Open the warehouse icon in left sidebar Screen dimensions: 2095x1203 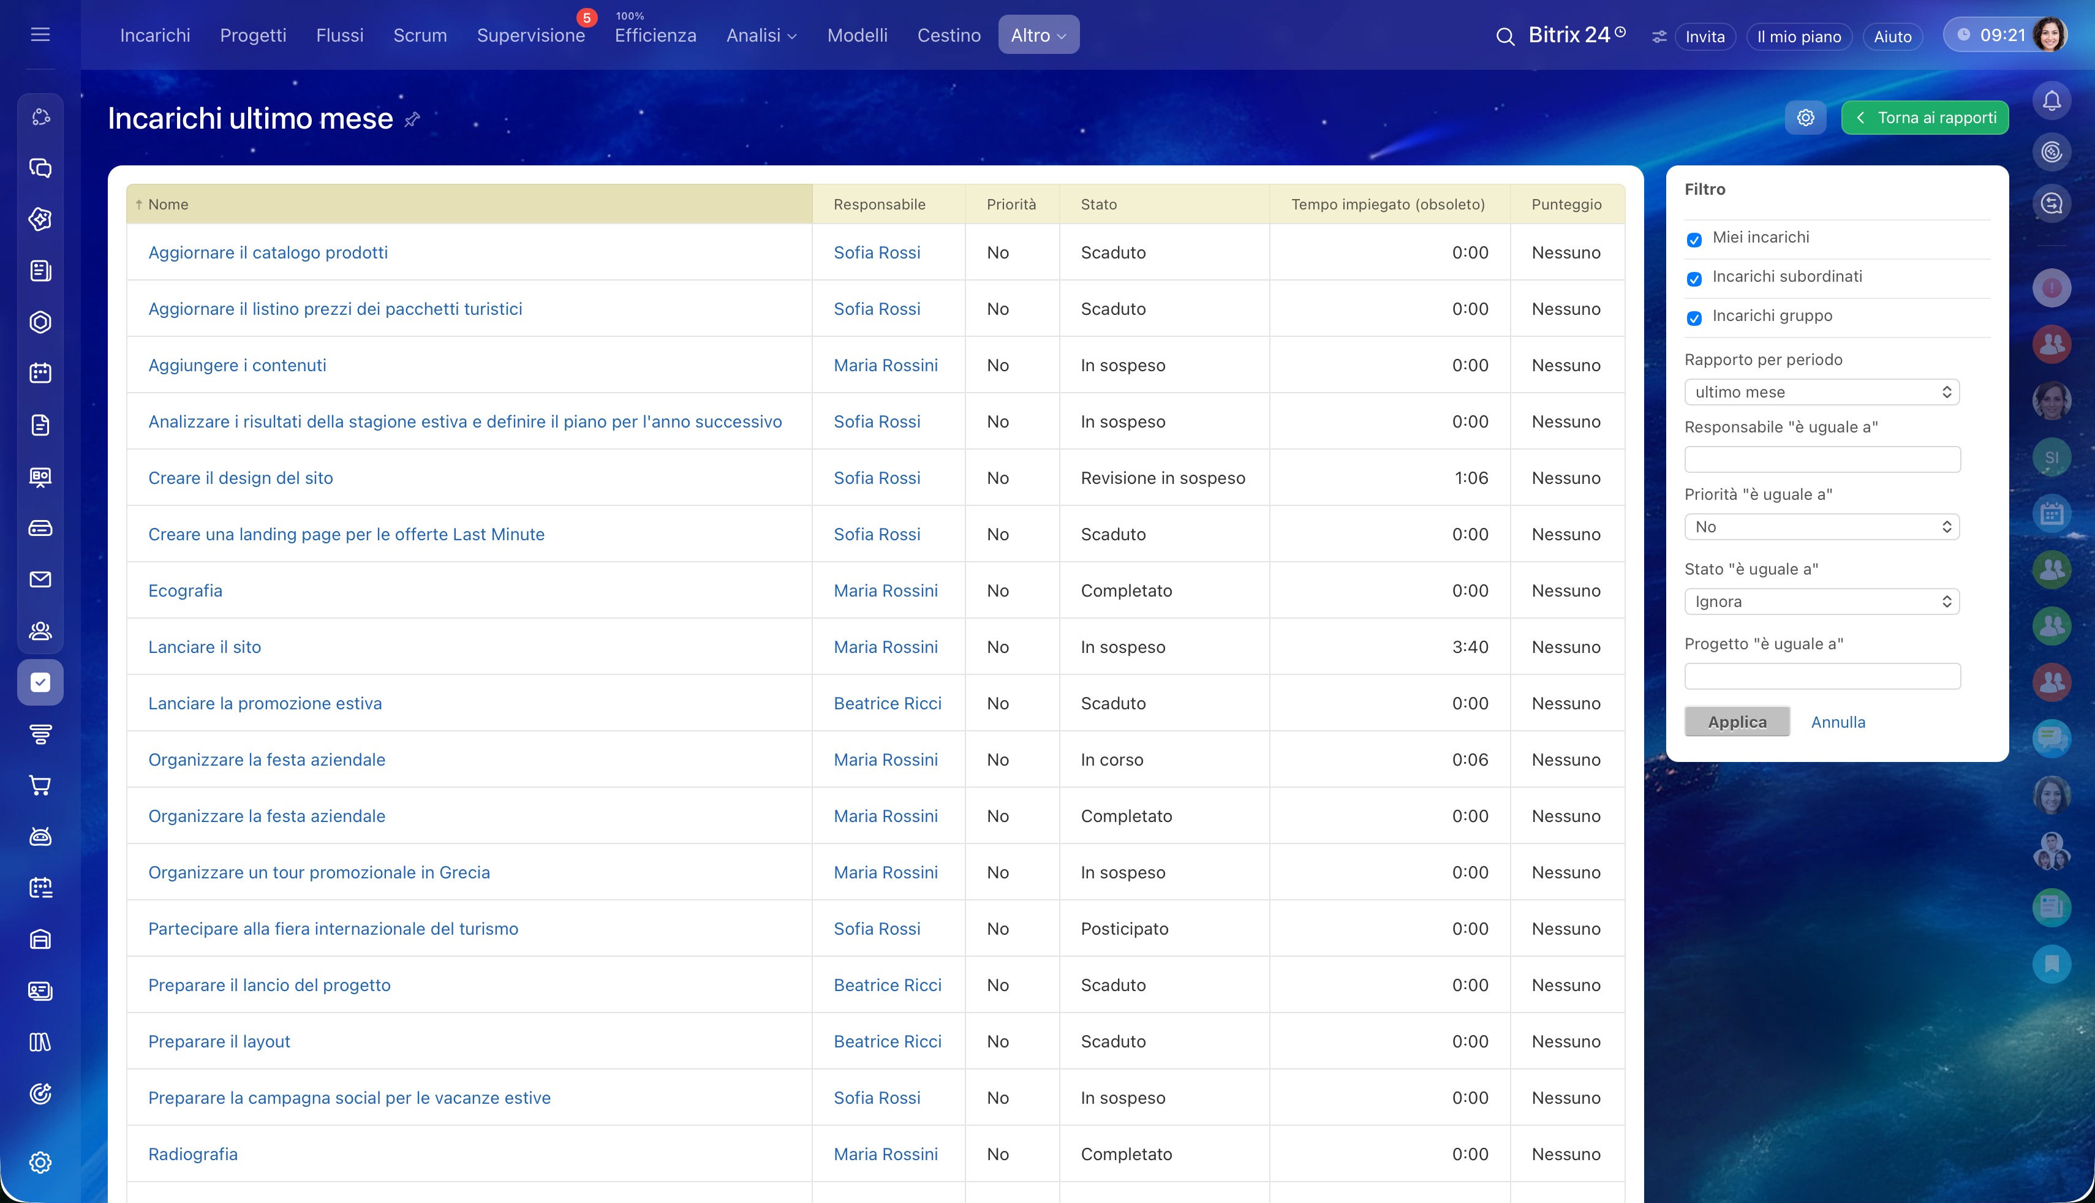point(40,940)
